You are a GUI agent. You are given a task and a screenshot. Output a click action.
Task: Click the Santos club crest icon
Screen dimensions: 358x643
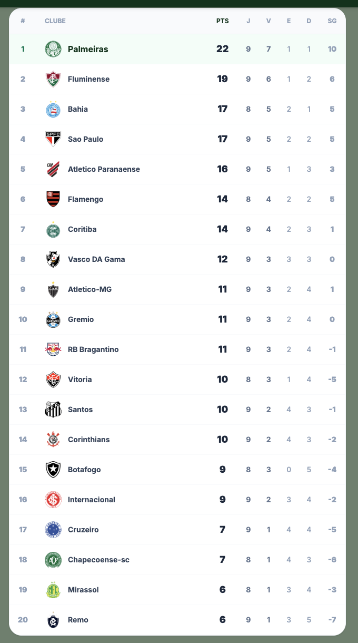(53, 410)
